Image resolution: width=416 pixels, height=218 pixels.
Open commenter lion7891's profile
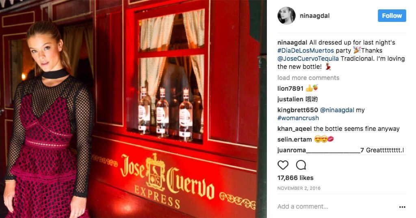pos(290,88)
